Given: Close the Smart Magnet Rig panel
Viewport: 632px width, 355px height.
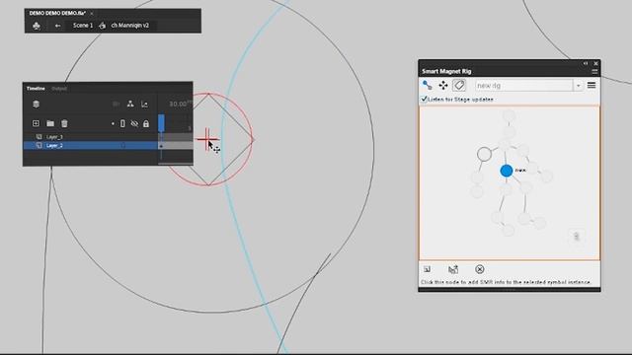Looking at the screenshot, I should (x=595, y=63).
